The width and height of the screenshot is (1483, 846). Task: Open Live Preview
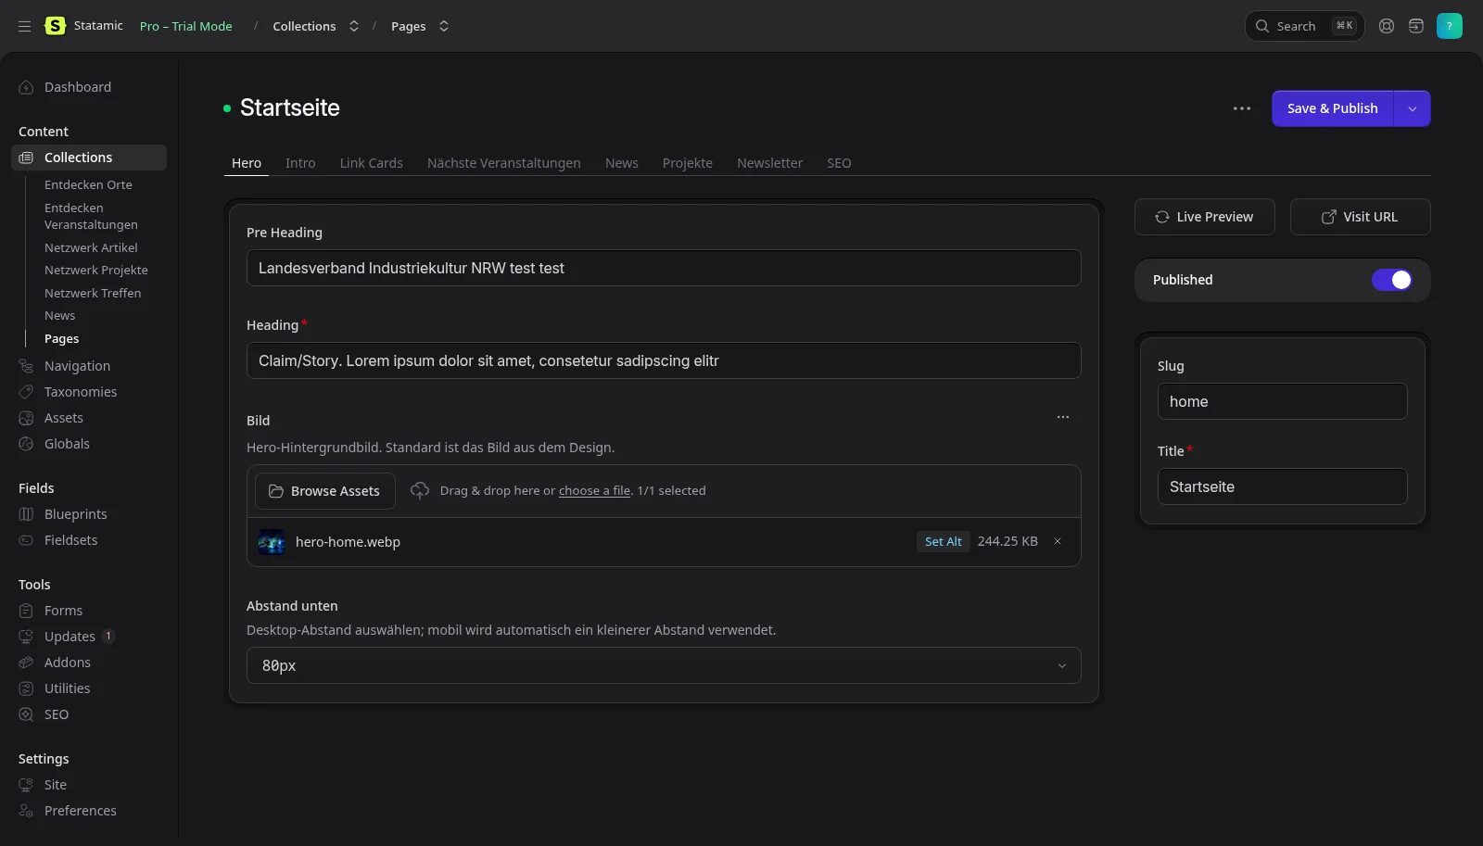[x=1205, y=217]
